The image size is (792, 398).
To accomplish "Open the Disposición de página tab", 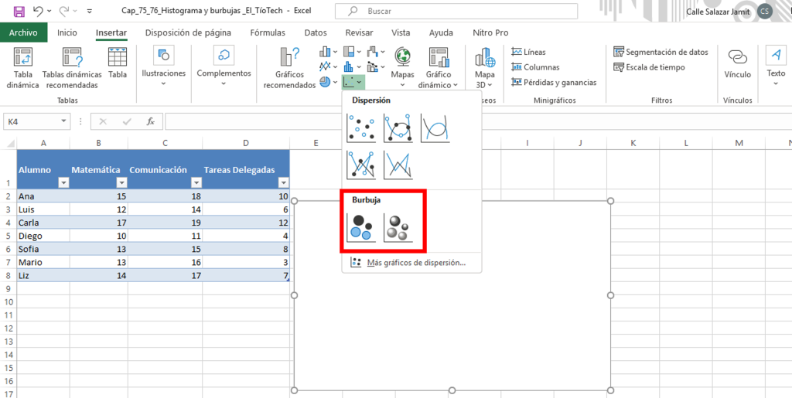I will pyautogui.click(x=188, y=32).
